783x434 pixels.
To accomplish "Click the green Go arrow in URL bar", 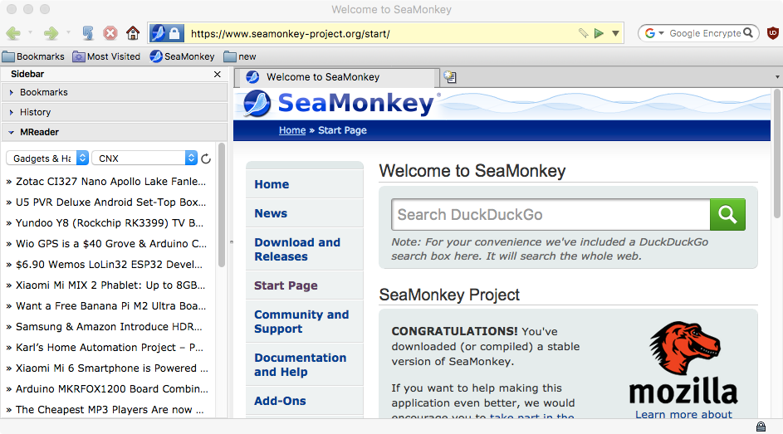I will tap(599, 33).
